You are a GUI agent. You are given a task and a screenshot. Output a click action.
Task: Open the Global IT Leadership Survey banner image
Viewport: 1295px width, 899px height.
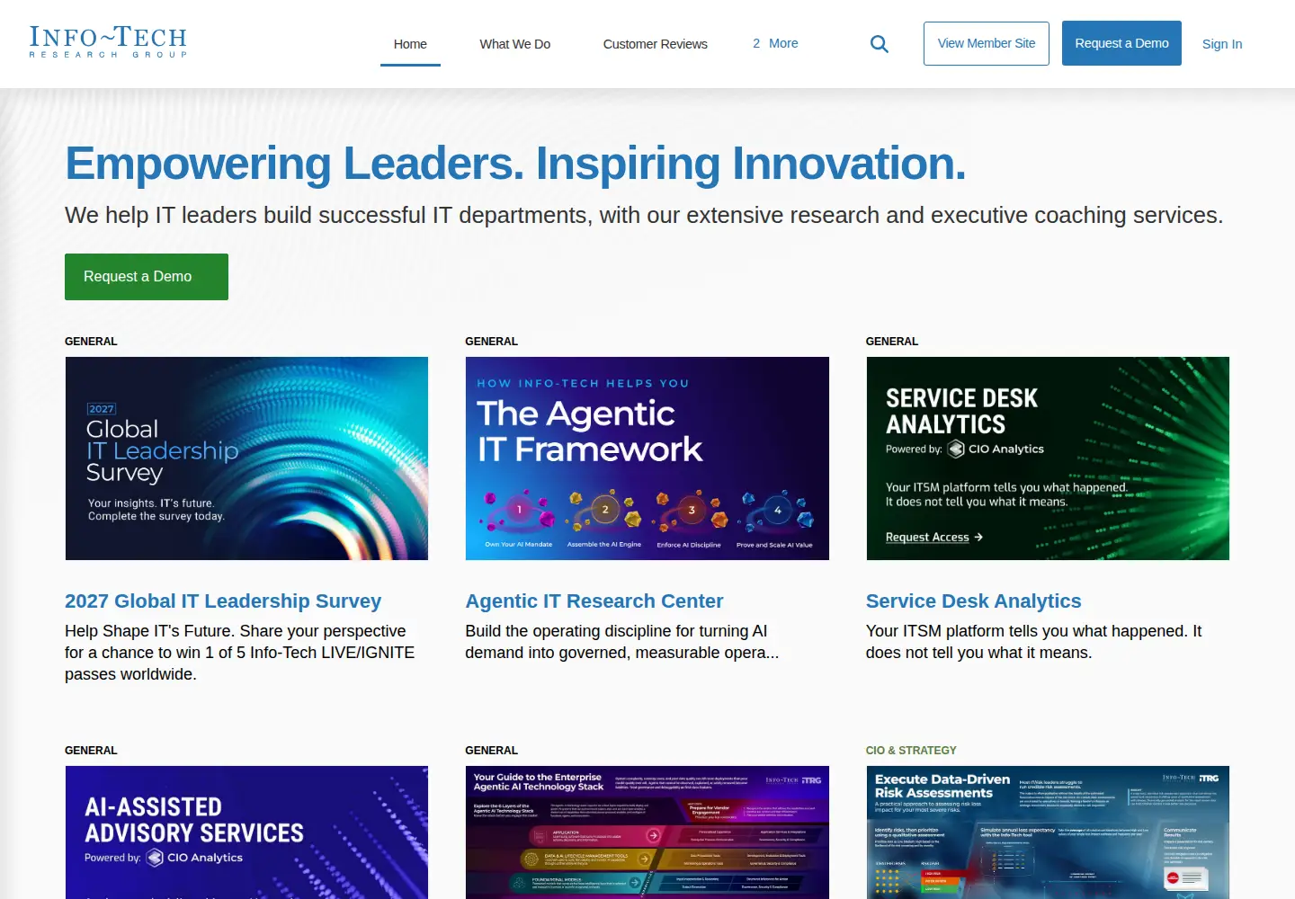click(246, 458)
